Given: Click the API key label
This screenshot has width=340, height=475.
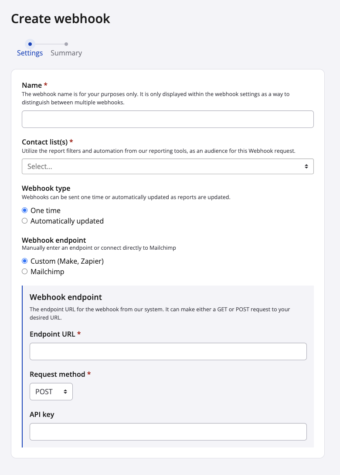Looking at the screenshot, I should (x=42, y=414).
